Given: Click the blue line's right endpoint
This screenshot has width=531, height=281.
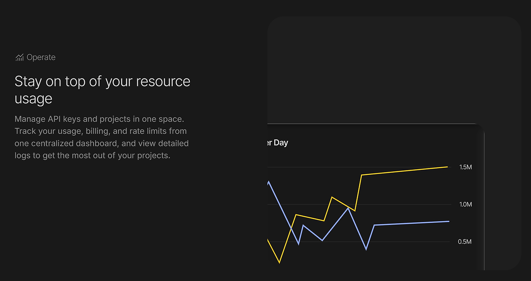Looking at the screenshot, I should (448, 221).
